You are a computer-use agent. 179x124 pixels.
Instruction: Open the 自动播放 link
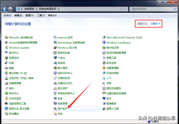click(14, 114)
